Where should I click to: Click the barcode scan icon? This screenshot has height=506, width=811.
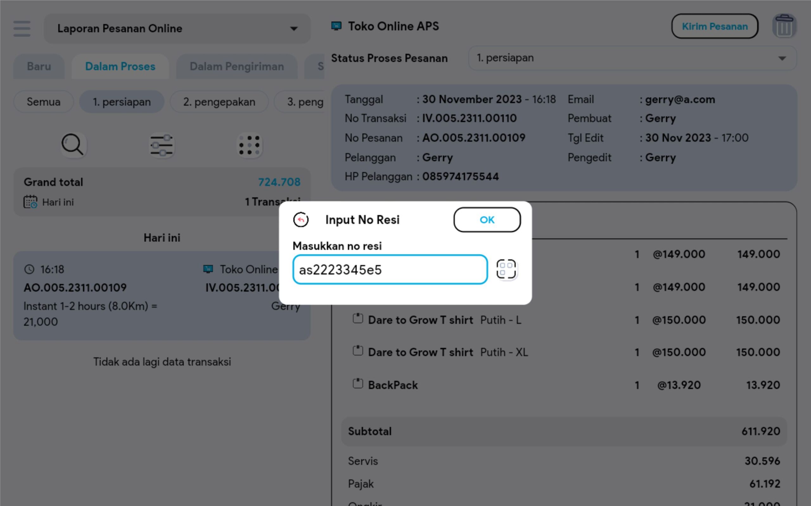506,269
